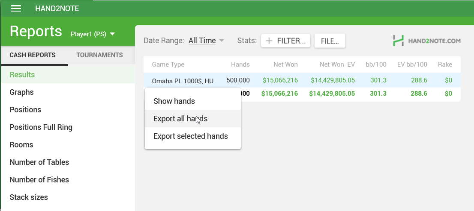This screenshot has height=211, width=474.
Task: Open the Positions report
Action: 25,110
